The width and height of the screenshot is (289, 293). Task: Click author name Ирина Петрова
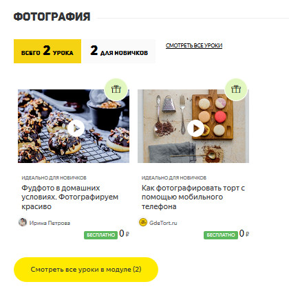pyautogui.click(x=50, y=223)
